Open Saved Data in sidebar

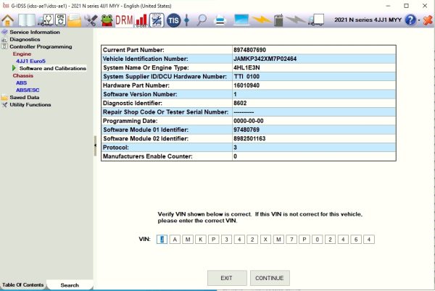[25, 97]
